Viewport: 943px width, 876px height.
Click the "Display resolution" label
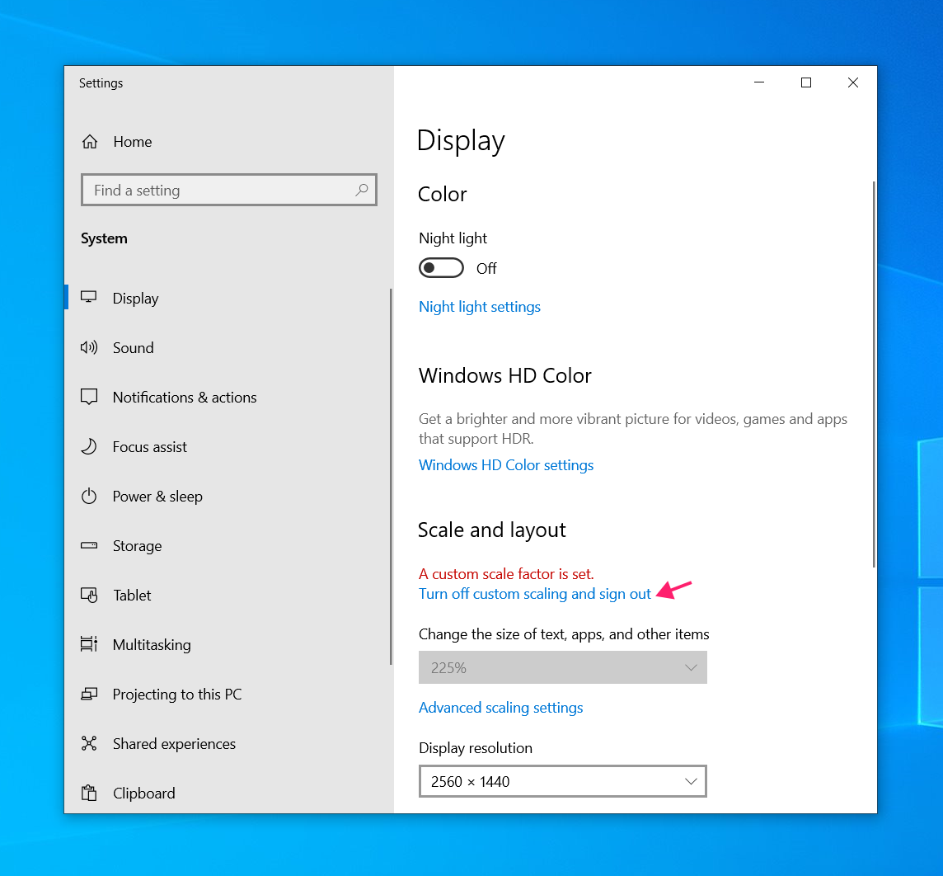coord(475,748)
